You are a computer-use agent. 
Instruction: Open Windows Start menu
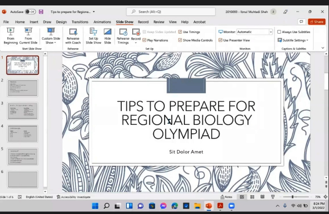[95, 206]
